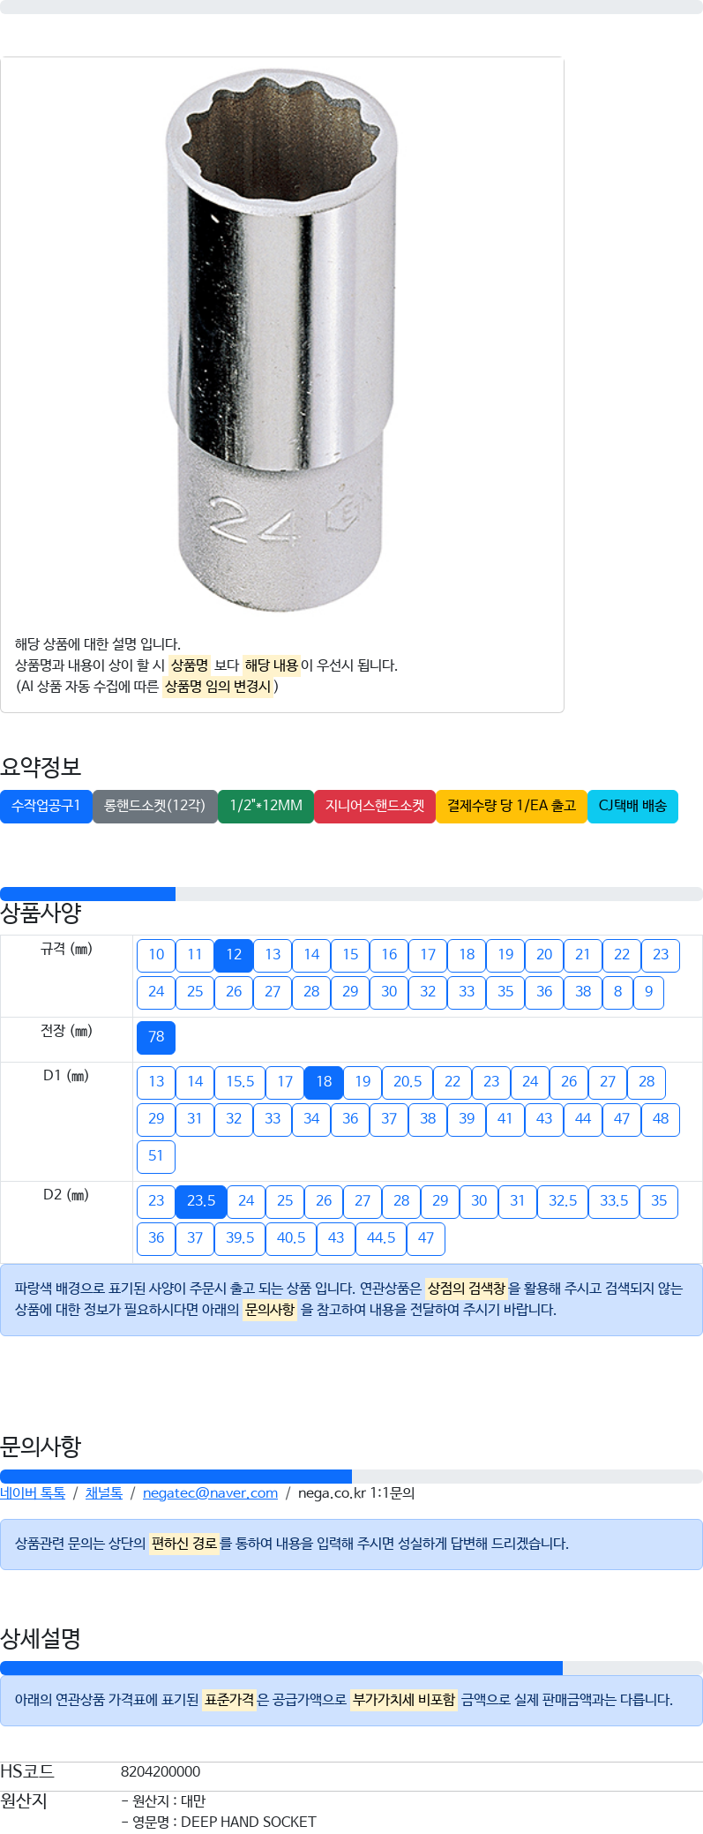Screen dimensions: 703x1834
Task: Select D1 value 51
Action: (156, 1156)
